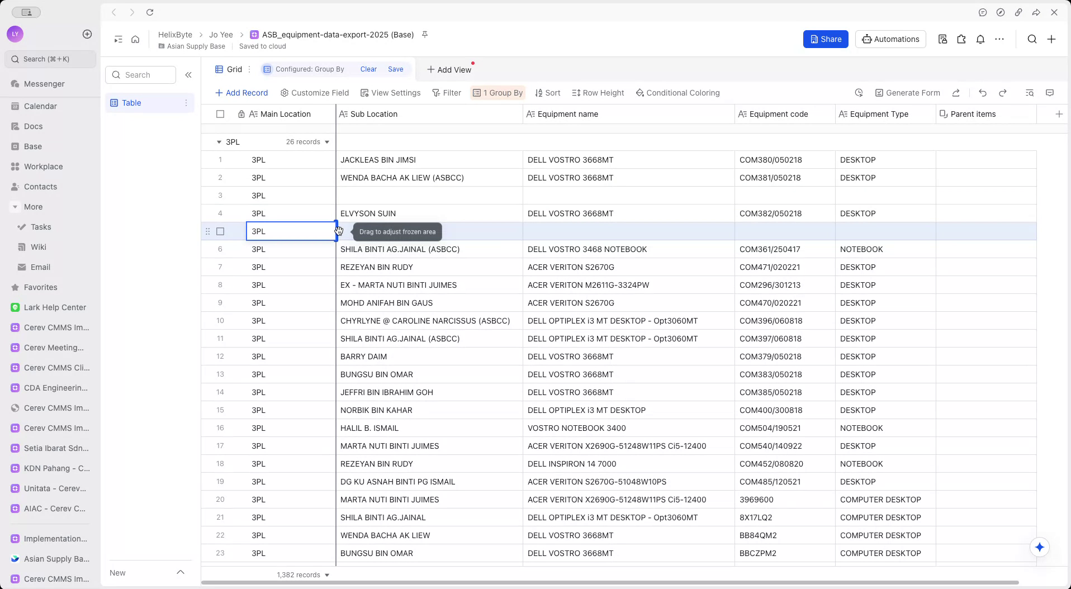The image size is (1071, 589).
Task: Check the checkbox on row 5
Action: coord(220,231)
